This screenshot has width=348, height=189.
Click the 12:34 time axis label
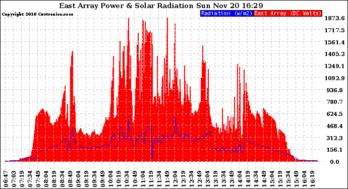(191, 179)
